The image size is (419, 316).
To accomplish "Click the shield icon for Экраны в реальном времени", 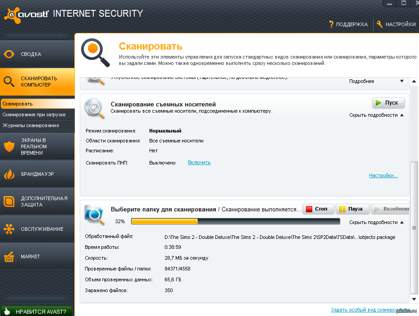I will [9, 147].
